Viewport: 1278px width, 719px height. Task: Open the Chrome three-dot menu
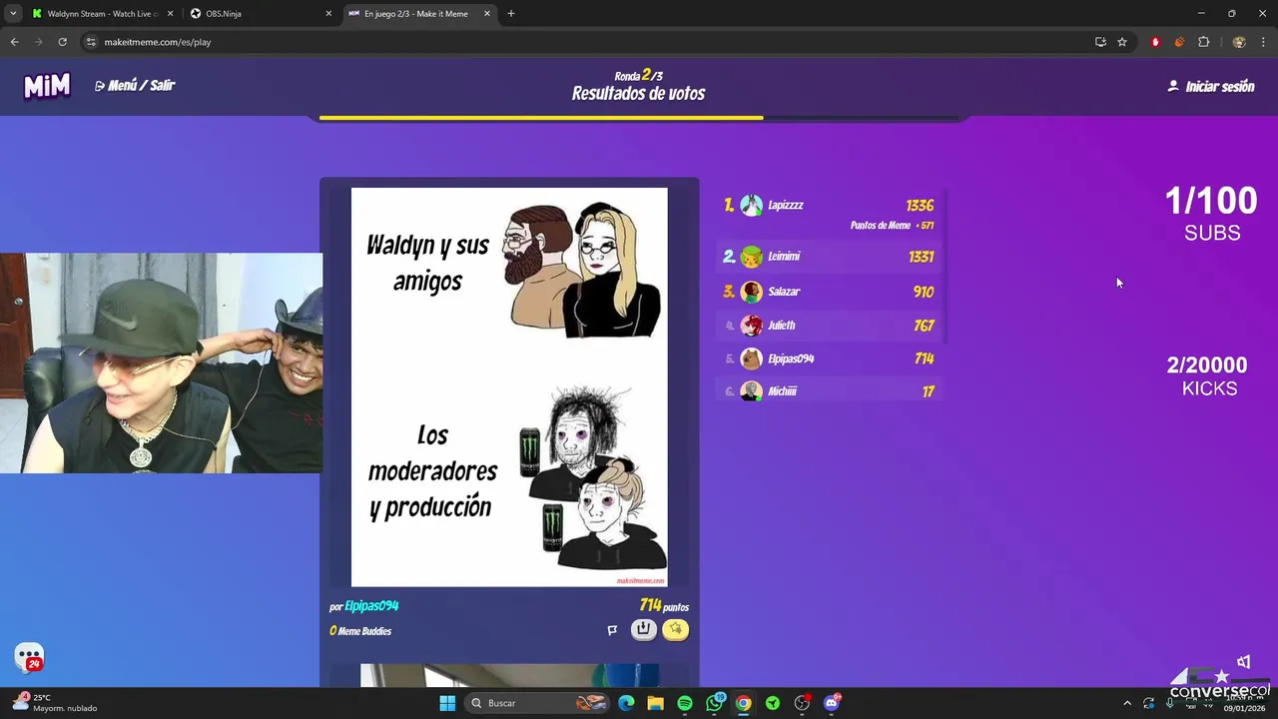point(1263,42)
